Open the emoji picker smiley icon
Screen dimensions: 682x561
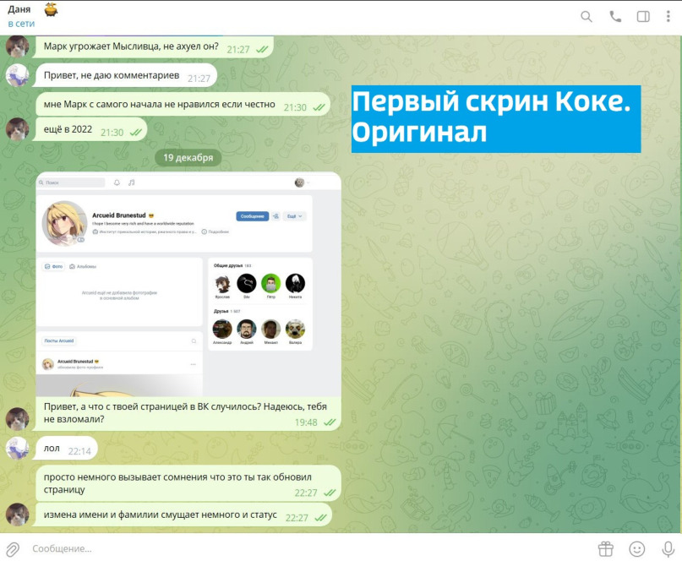(x=637, y=548)
